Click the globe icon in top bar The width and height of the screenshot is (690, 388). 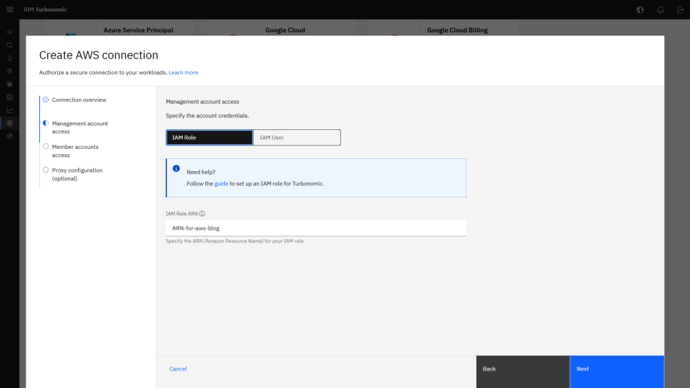(640, 9)
